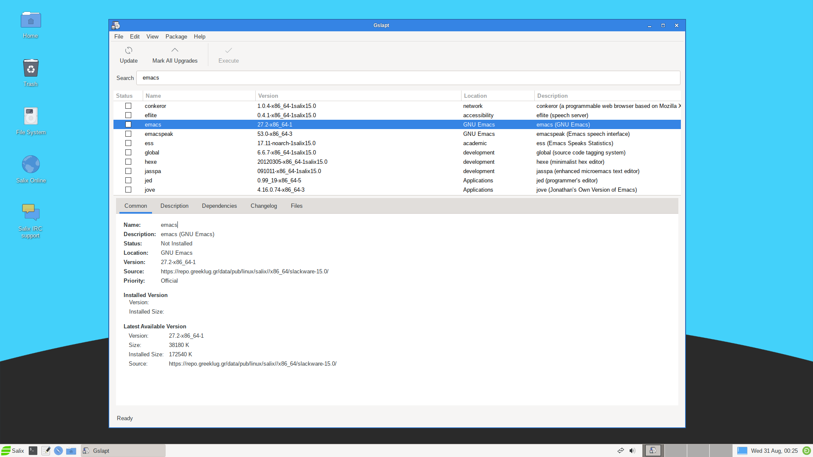Tick the checkbox for conkeror package
The image size is (813, 457).
128,106
